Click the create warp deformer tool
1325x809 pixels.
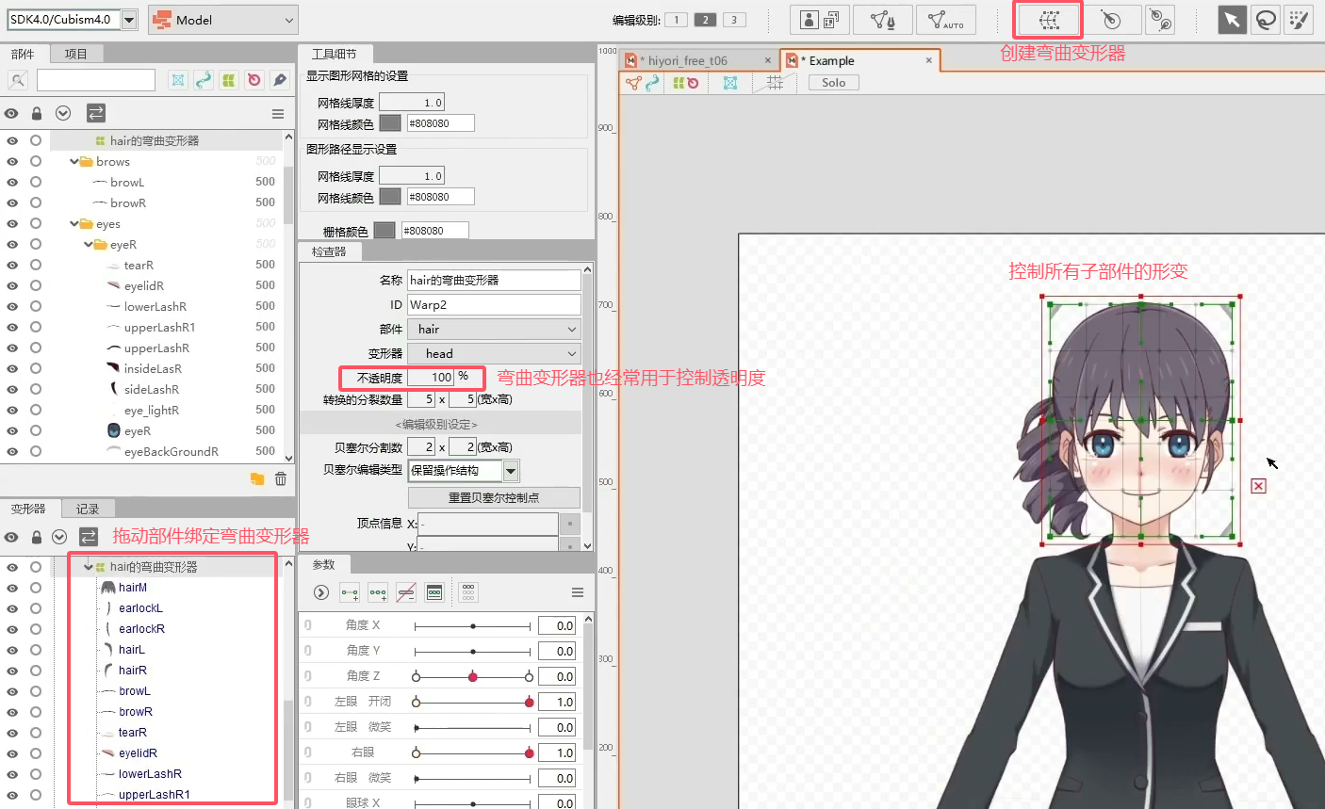[1049, 20]
